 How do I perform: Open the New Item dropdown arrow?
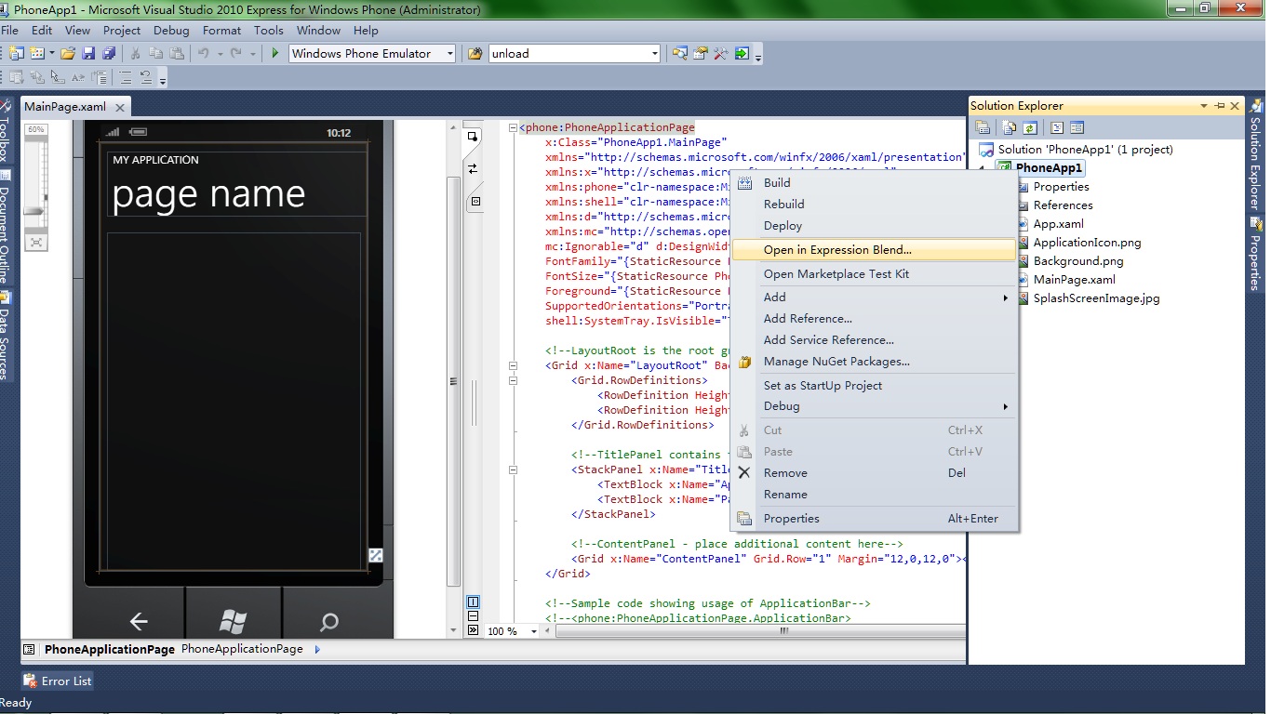click(x=53, y=54)
